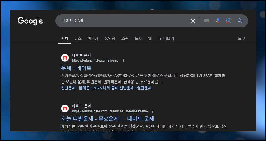Switch to the 웹 tab

(x=150, y=39)
